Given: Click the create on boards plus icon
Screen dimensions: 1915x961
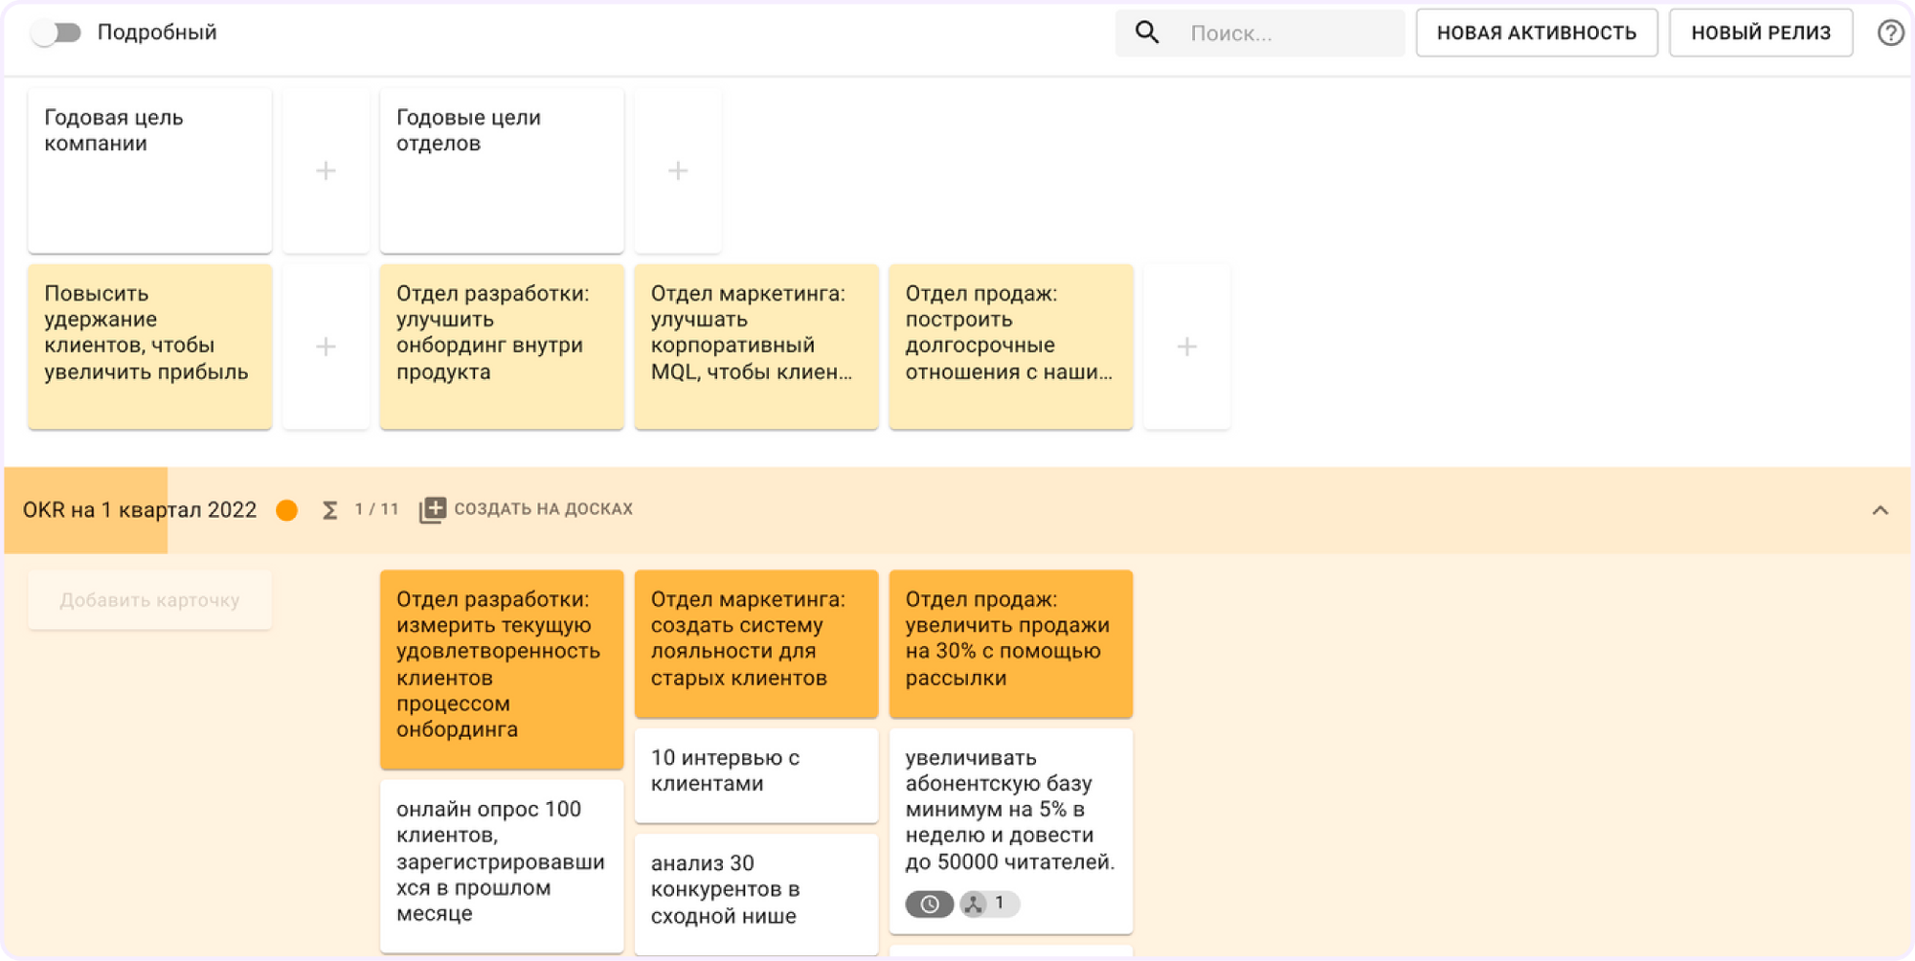Looking at the screenshot, I should 432,510.
